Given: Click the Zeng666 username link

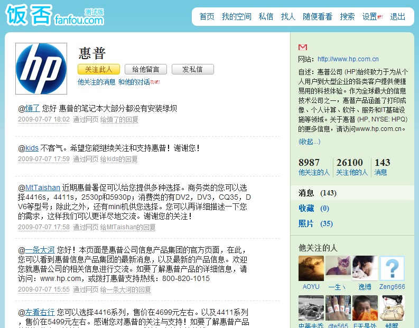Looking at the screenshot, I should click(392, 287).
